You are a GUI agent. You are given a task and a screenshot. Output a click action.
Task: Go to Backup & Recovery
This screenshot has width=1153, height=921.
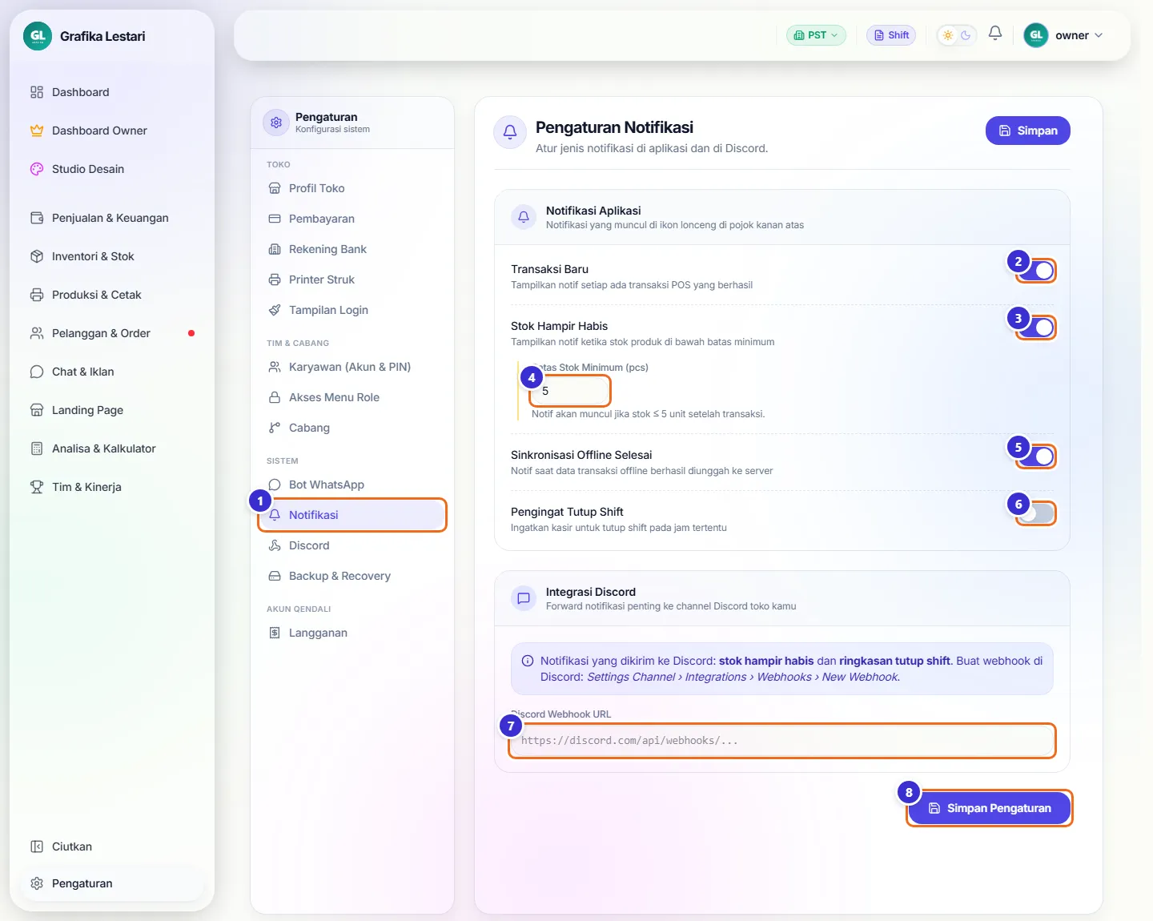[352, 576]
